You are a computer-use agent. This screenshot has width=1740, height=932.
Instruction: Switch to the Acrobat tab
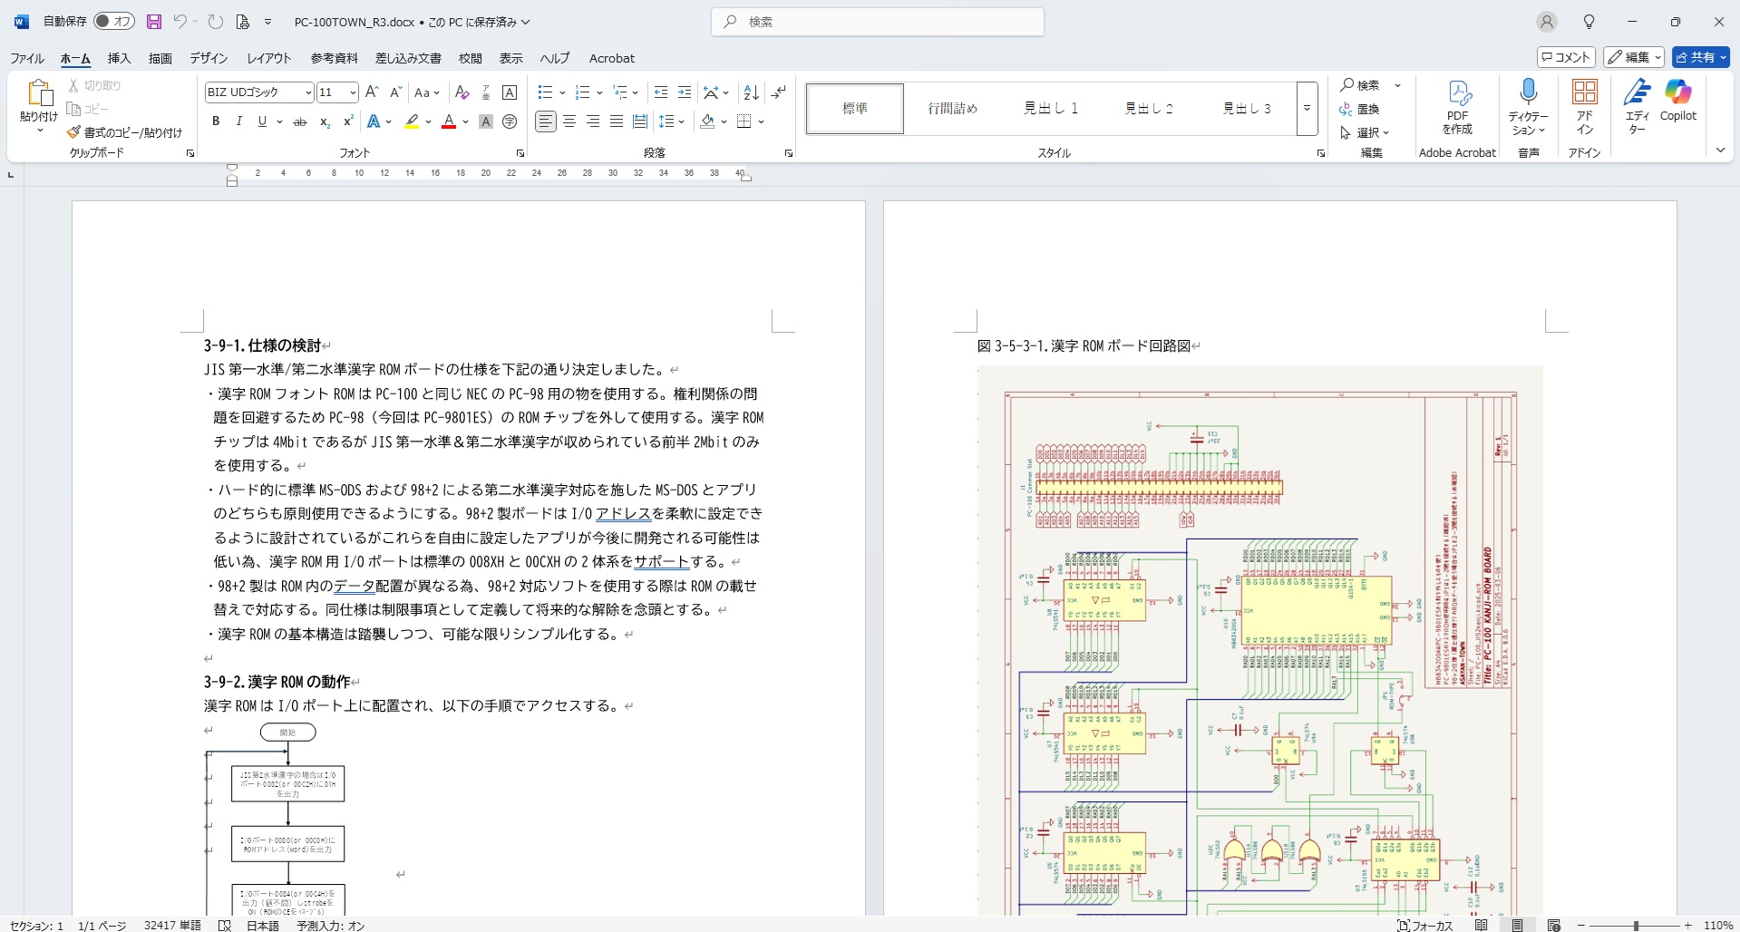(612, 58)
